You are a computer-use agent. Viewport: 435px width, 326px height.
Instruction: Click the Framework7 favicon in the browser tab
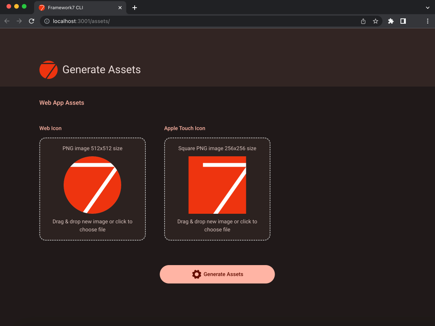(x=43, y=7)
